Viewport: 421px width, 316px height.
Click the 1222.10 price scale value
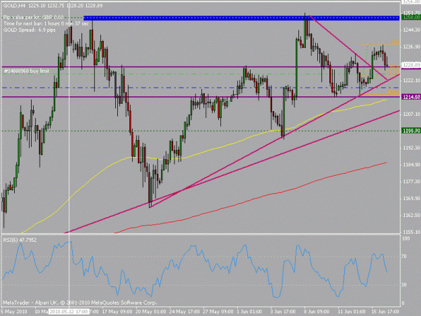pyautogui.click(x=412, y=80)
